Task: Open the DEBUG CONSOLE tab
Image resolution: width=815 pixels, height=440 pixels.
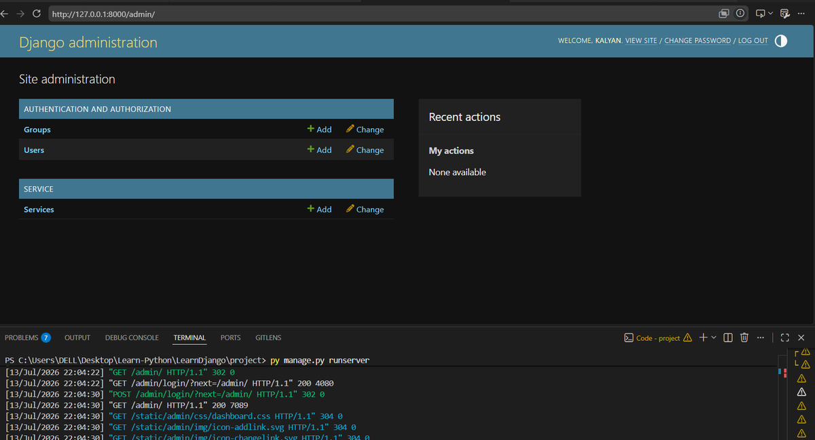Action: (132, 337)
